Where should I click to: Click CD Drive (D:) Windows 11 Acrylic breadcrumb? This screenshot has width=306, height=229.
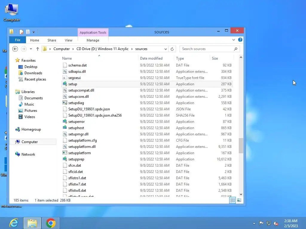click(x=102, y=49)
